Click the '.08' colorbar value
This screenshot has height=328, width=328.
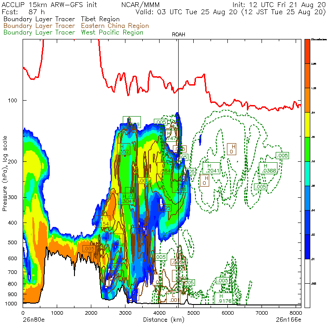(313, 186)
